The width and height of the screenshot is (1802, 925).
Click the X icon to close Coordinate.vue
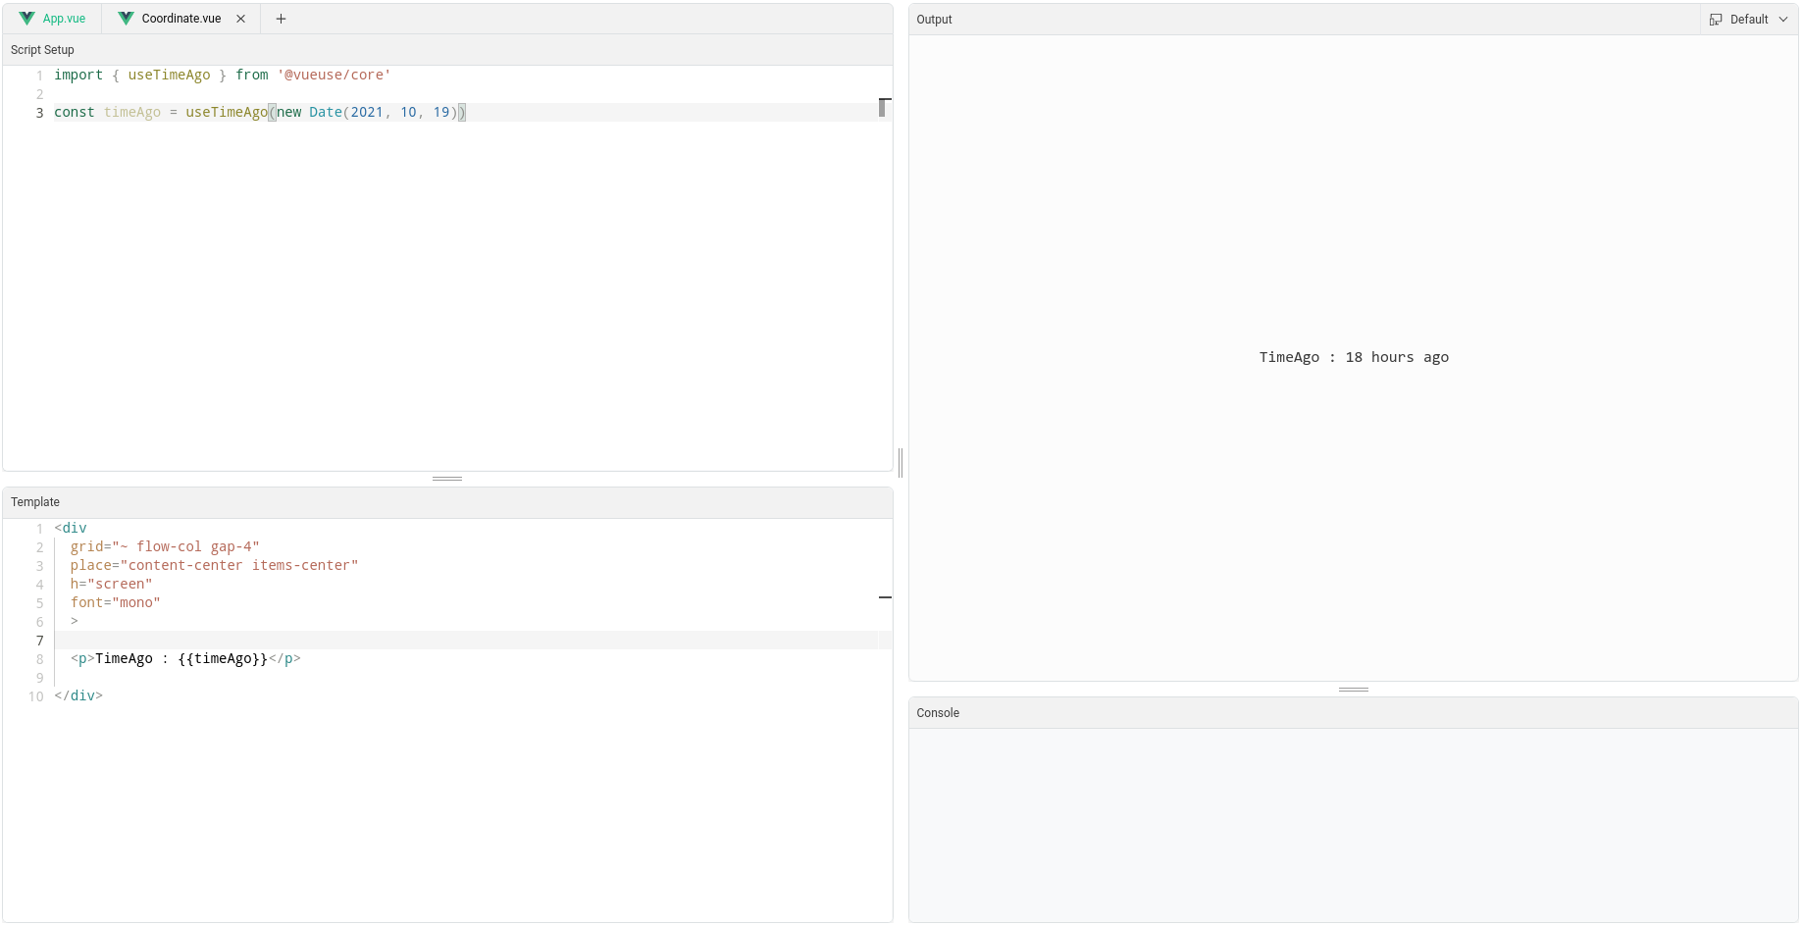[240, 18]
